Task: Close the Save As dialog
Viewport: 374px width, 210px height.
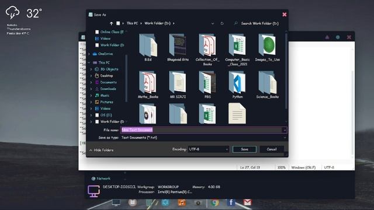Action: (x=285, y=15)
